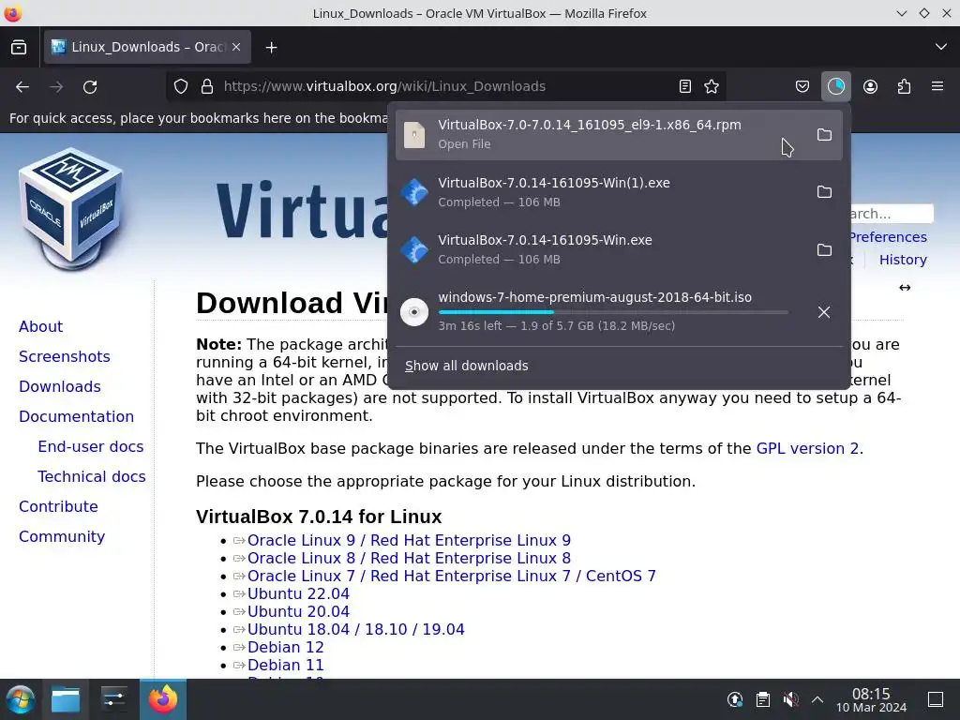This screenshot has width=960, height=720.
Task: Cancel the windows-7 iso download
Action: 824,312
